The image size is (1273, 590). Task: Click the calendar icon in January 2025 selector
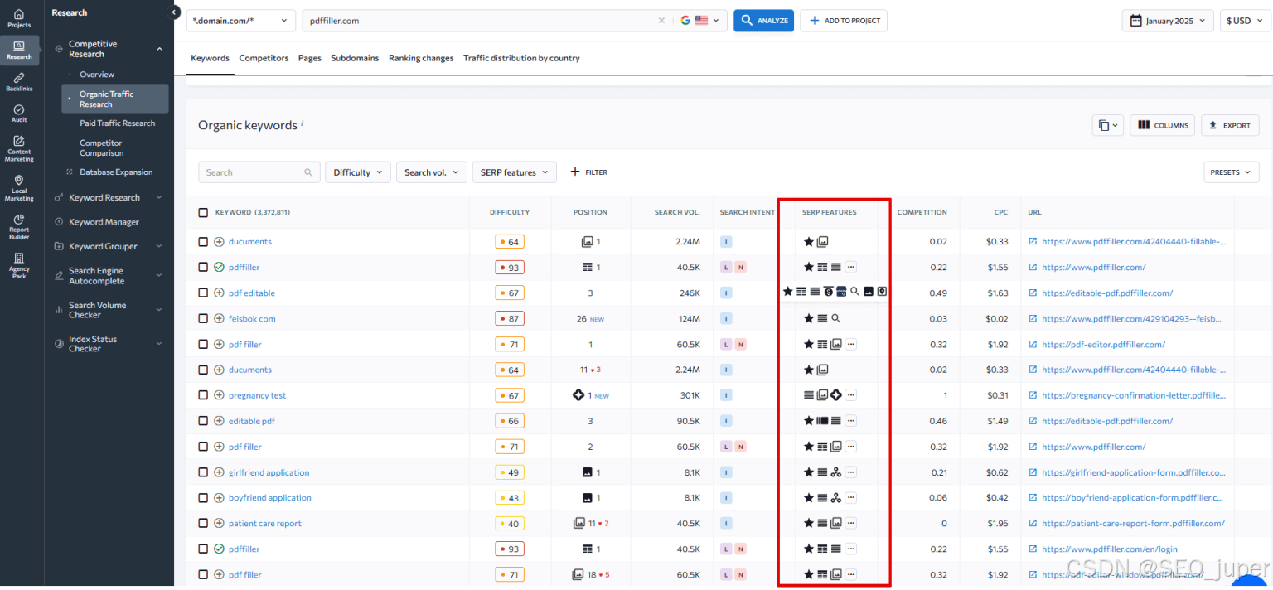[1136, 21]
